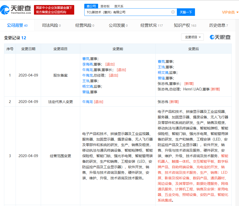This screenshot has width=239, height=206.
Task: Click the 曾锋 link in 变更前 column
Action: pos(86,92)
